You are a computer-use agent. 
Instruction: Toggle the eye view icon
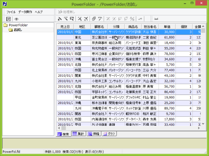[x=16, y=19]
